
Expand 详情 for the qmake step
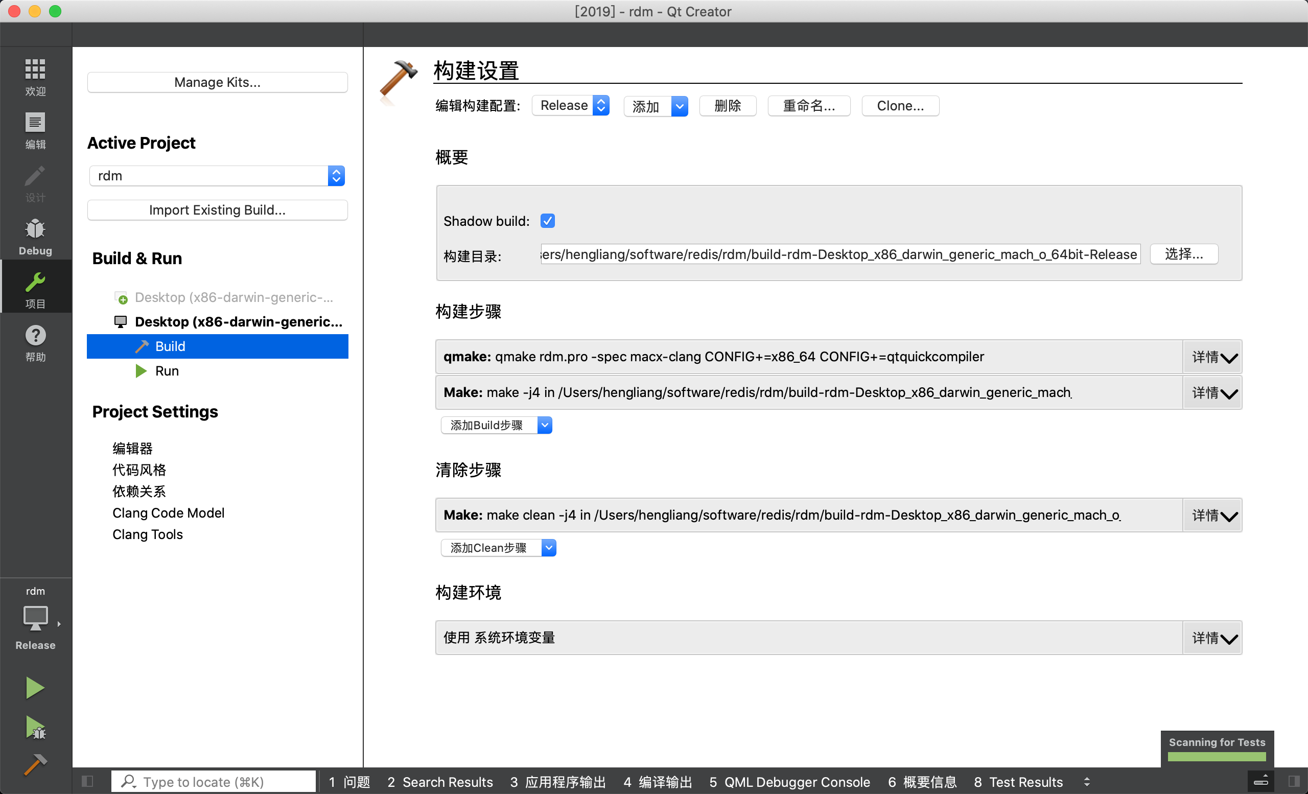tap(1213, 357)
